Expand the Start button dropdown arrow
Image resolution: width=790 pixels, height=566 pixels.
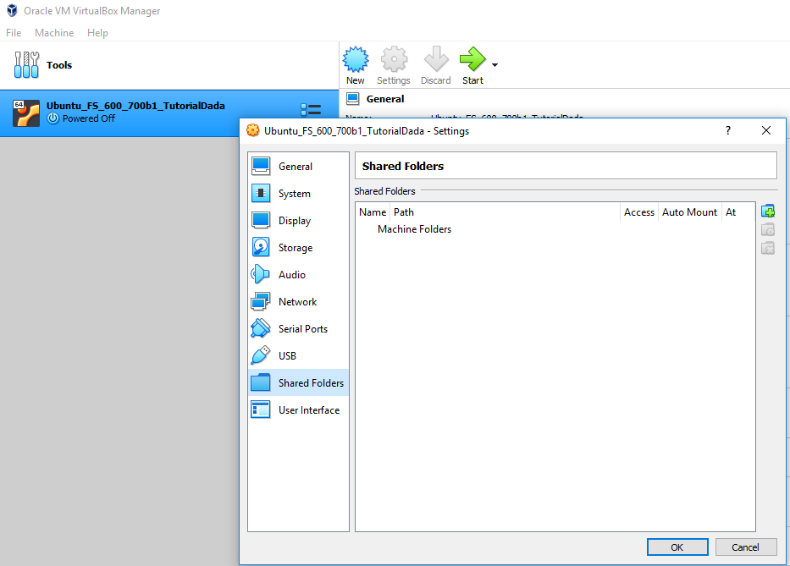click(494, 65)
